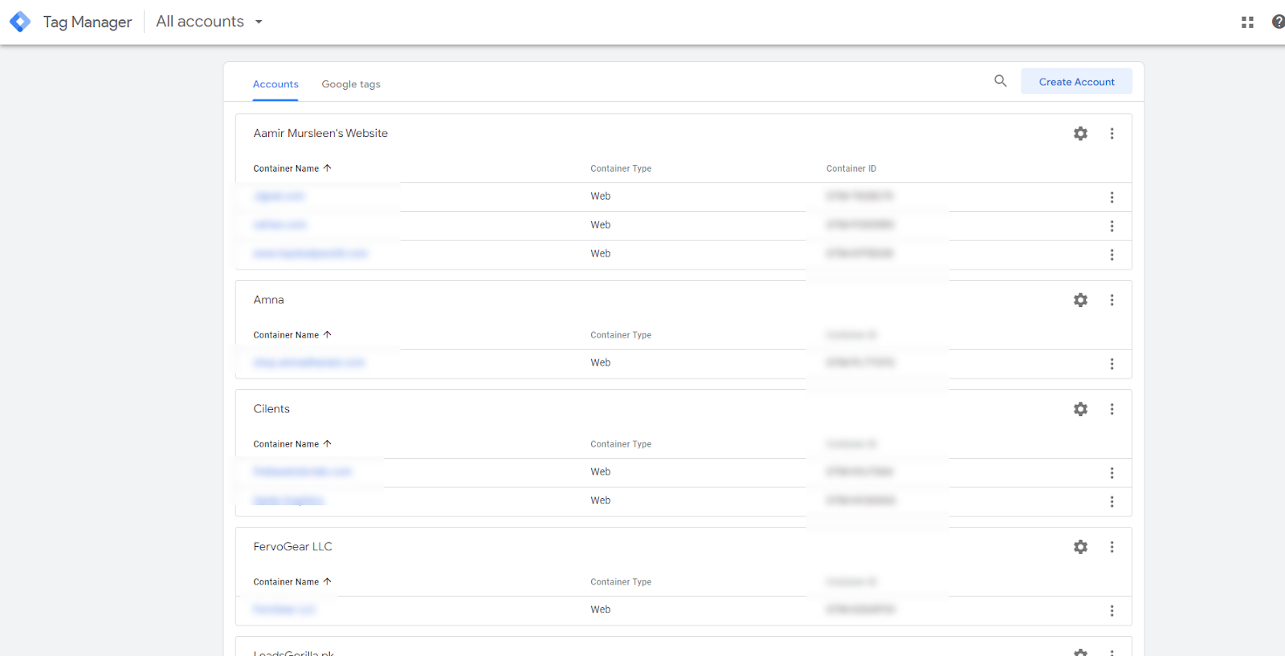Open three-dot menu on Amna's container row
This screenshot has height=656, width=1285.
click(x=1112, y=364)
